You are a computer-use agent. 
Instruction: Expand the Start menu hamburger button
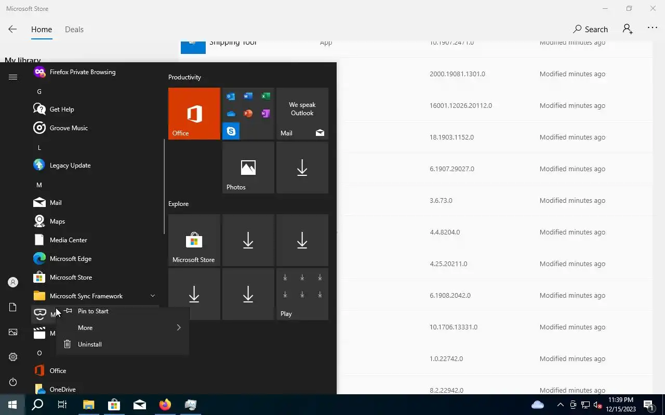coord(13,77)
